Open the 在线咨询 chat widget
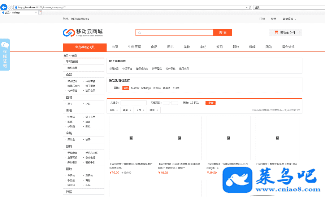The height and width of the screenshot is (197, 325). tap(5, 54)
